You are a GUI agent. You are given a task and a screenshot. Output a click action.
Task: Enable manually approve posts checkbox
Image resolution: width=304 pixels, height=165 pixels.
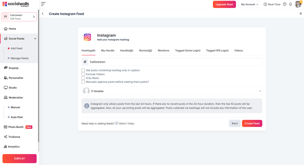pos(83,82)
